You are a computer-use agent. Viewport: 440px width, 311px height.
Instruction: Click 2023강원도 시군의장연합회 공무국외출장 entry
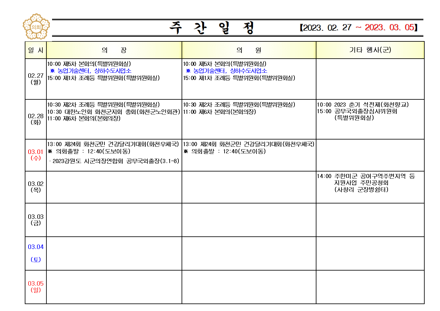pos(114,161)
